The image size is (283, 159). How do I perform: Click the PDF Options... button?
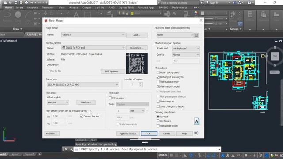tap(113, 72)
